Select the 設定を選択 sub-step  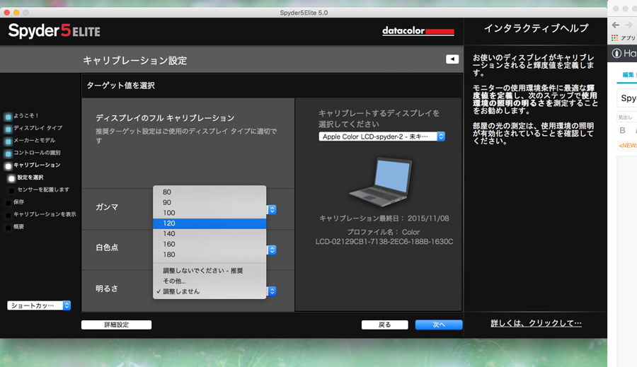click(x=30, y=177)
